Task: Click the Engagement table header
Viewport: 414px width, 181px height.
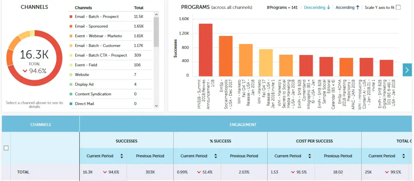Action: point(243,125)
